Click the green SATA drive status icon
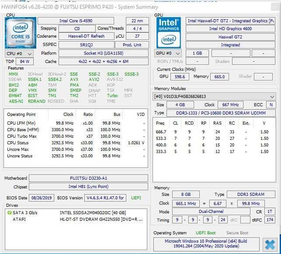281x254 pixels. pyautogui.click(x=9, y=213)
